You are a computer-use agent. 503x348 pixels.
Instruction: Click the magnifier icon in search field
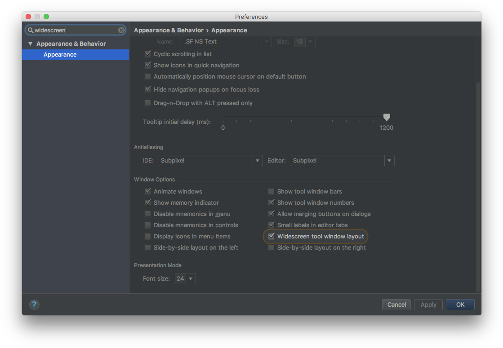[x=30, y=30]
